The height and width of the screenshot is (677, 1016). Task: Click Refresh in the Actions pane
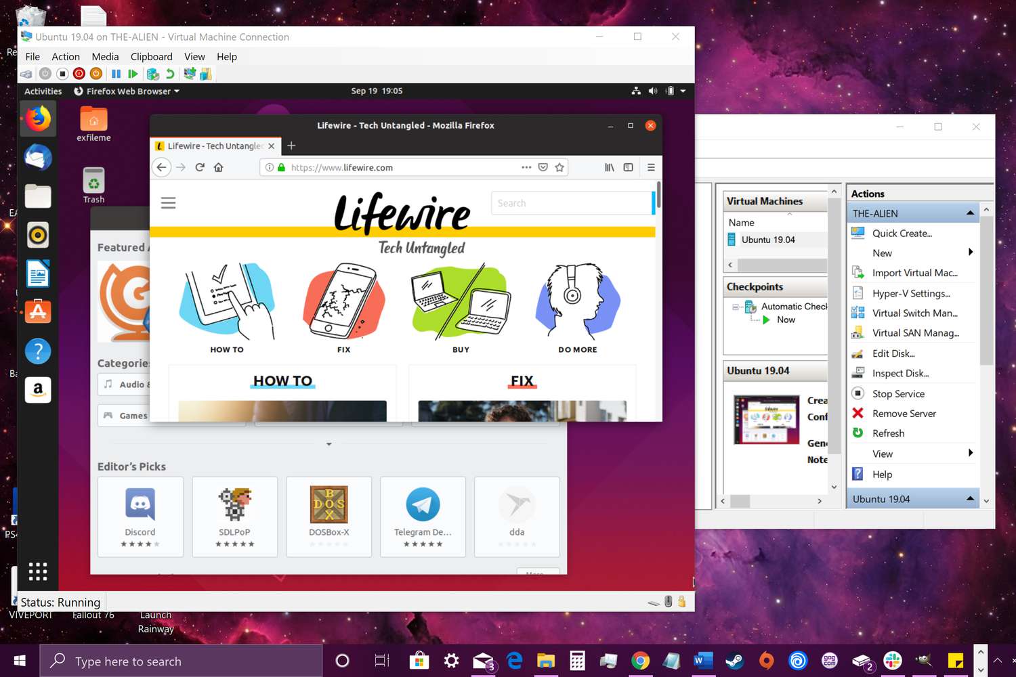coord(889,433)
